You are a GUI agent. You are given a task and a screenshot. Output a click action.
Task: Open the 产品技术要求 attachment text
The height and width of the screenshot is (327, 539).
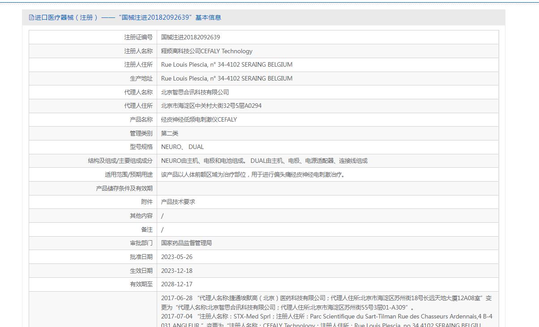point(178,202)
